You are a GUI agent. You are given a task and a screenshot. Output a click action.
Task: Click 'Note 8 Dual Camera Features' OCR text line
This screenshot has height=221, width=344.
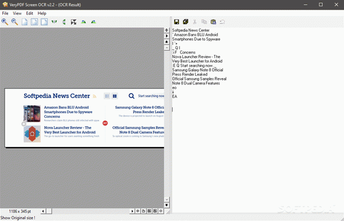pyautogui.click(x=196, y=83)
